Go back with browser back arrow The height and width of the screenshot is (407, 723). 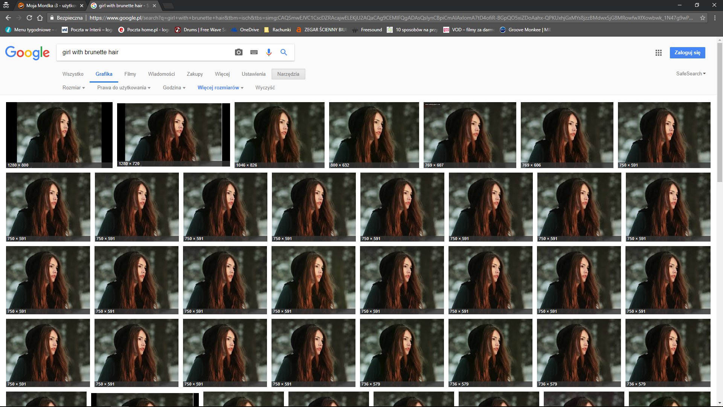coord(8,18)
